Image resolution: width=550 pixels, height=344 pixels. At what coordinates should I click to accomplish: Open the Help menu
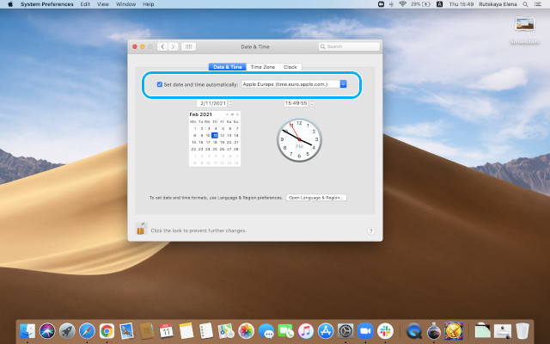149,4
